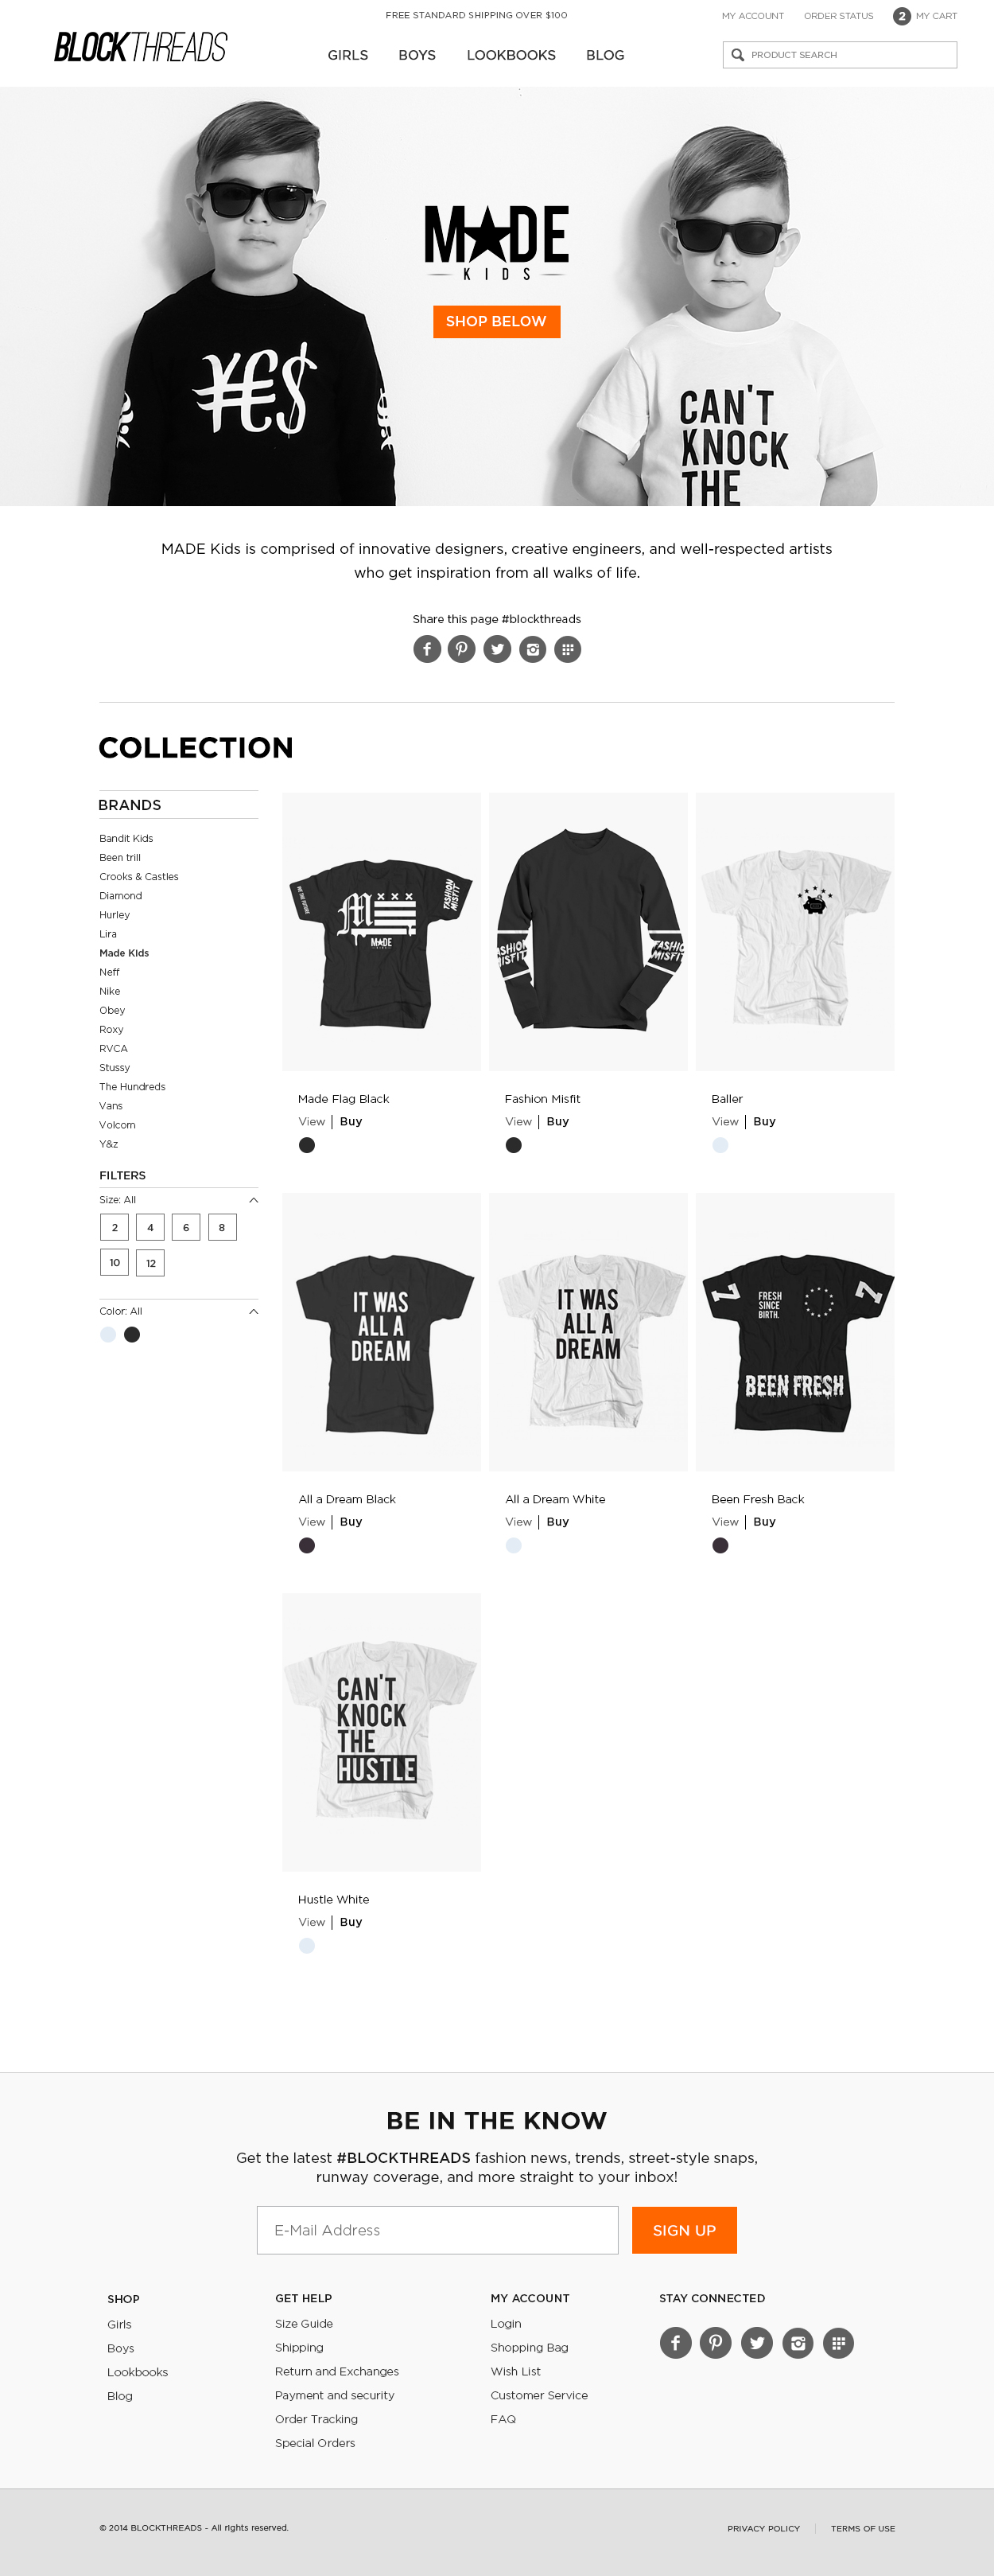Share via Twitter icon under #blockthreads
The image size is (994, 2576).
click(x=498, y=649)
